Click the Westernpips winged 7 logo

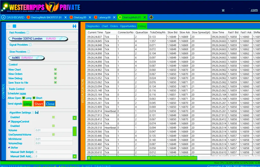point(52,7)
